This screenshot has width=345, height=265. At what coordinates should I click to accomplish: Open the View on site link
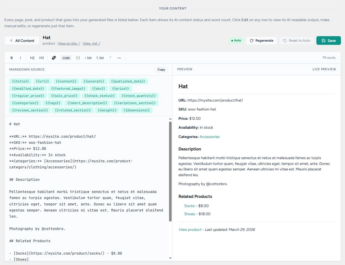pos(69,43)
